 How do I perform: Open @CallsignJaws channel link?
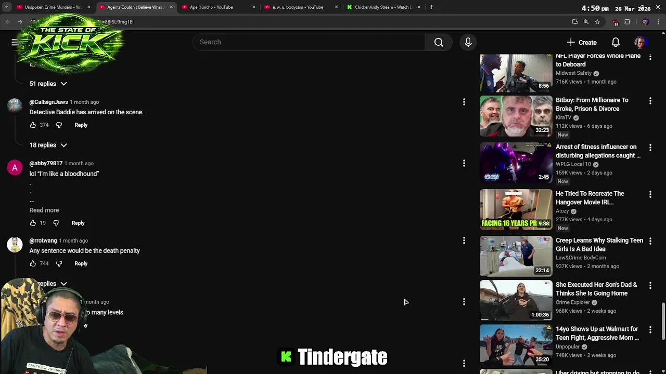[x=48, y=102]
